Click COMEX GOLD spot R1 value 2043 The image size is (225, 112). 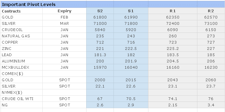pos(173,80)
